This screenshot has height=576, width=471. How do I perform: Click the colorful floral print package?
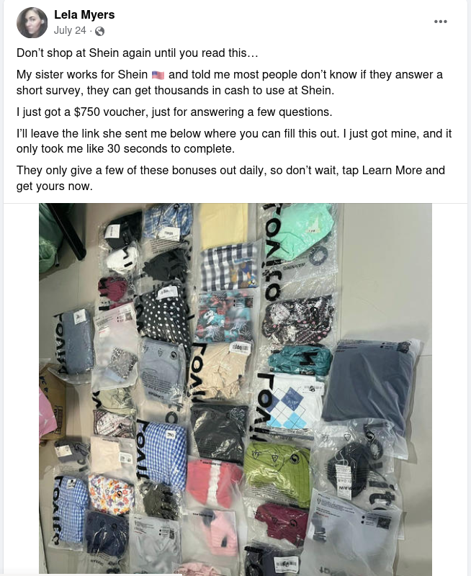tap(111, 494)
